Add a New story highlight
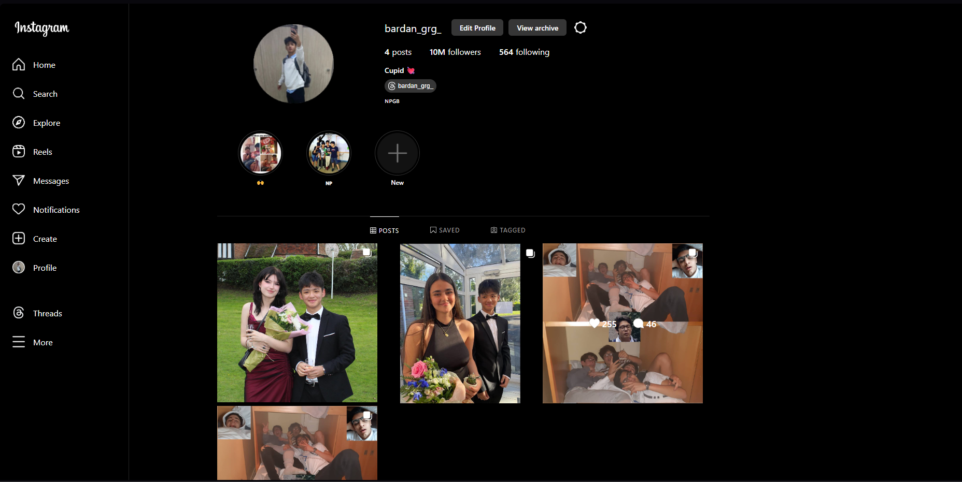962x482 pixels. coord(397,154)
